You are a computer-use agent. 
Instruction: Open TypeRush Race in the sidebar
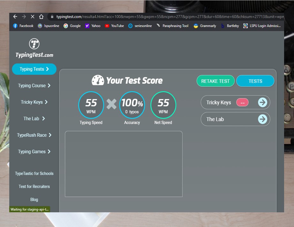click(x=34, y=135)
